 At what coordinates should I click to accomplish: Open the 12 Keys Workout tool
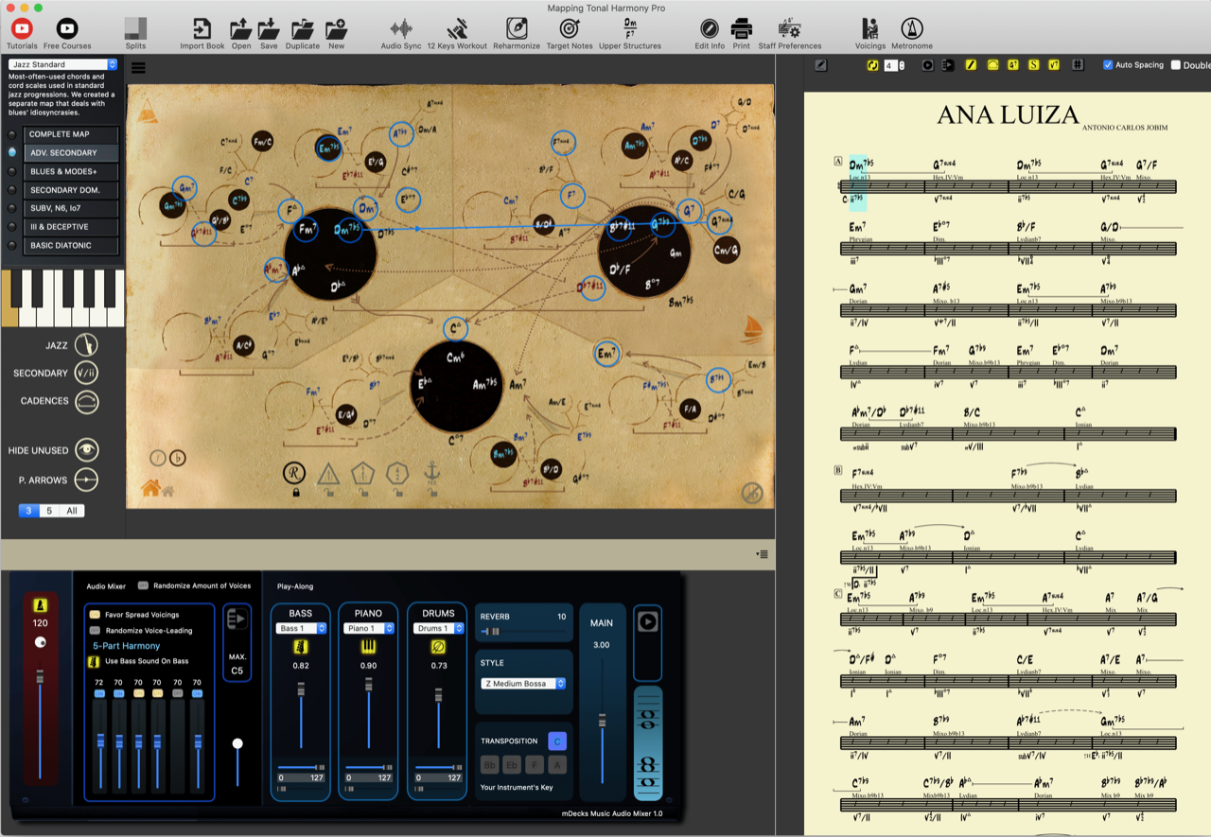coord(457,28)
